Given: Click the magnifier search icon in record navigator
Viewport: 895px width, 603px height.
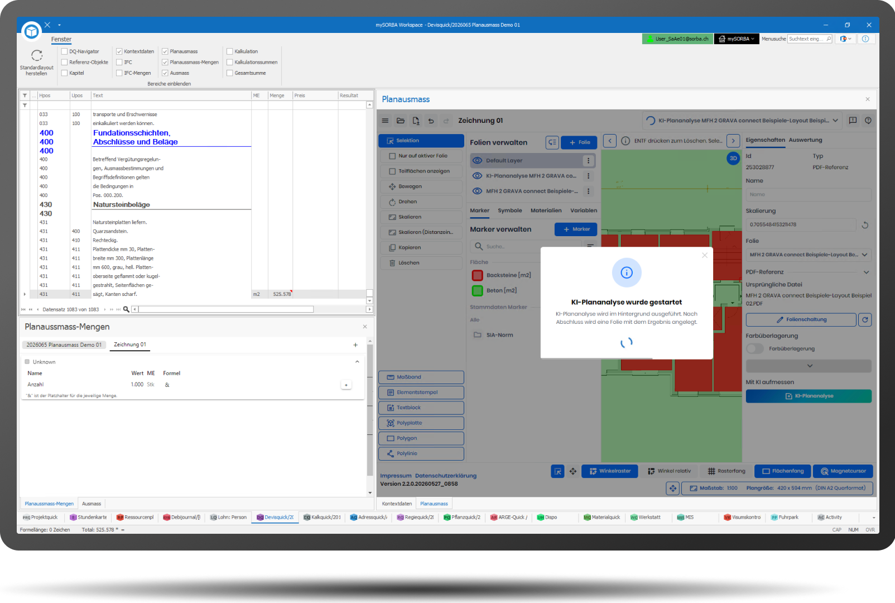Looking at the screenshot, I should tap(126, 309).
